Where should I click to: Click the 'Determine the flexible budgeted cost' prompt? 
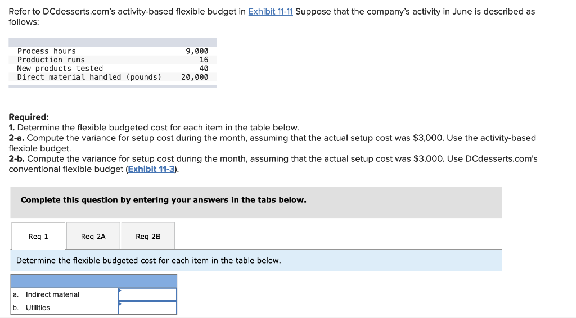148,261
